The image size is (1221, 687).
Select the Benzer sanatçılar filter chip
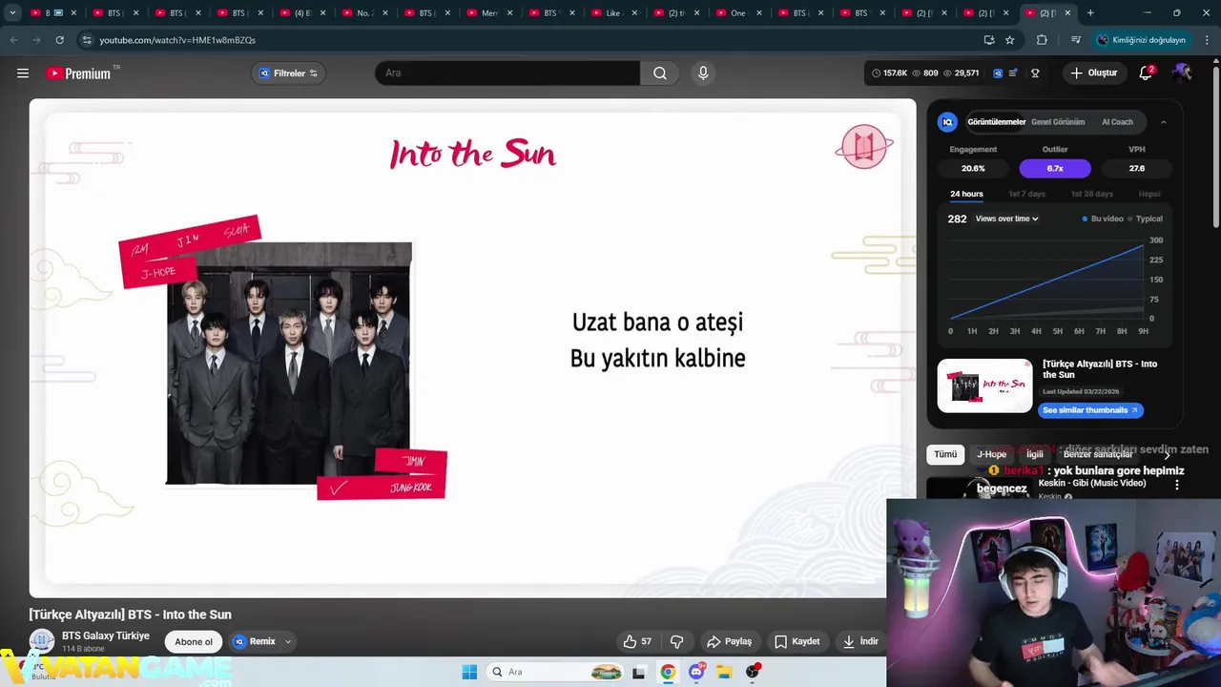pos(1098,454)
